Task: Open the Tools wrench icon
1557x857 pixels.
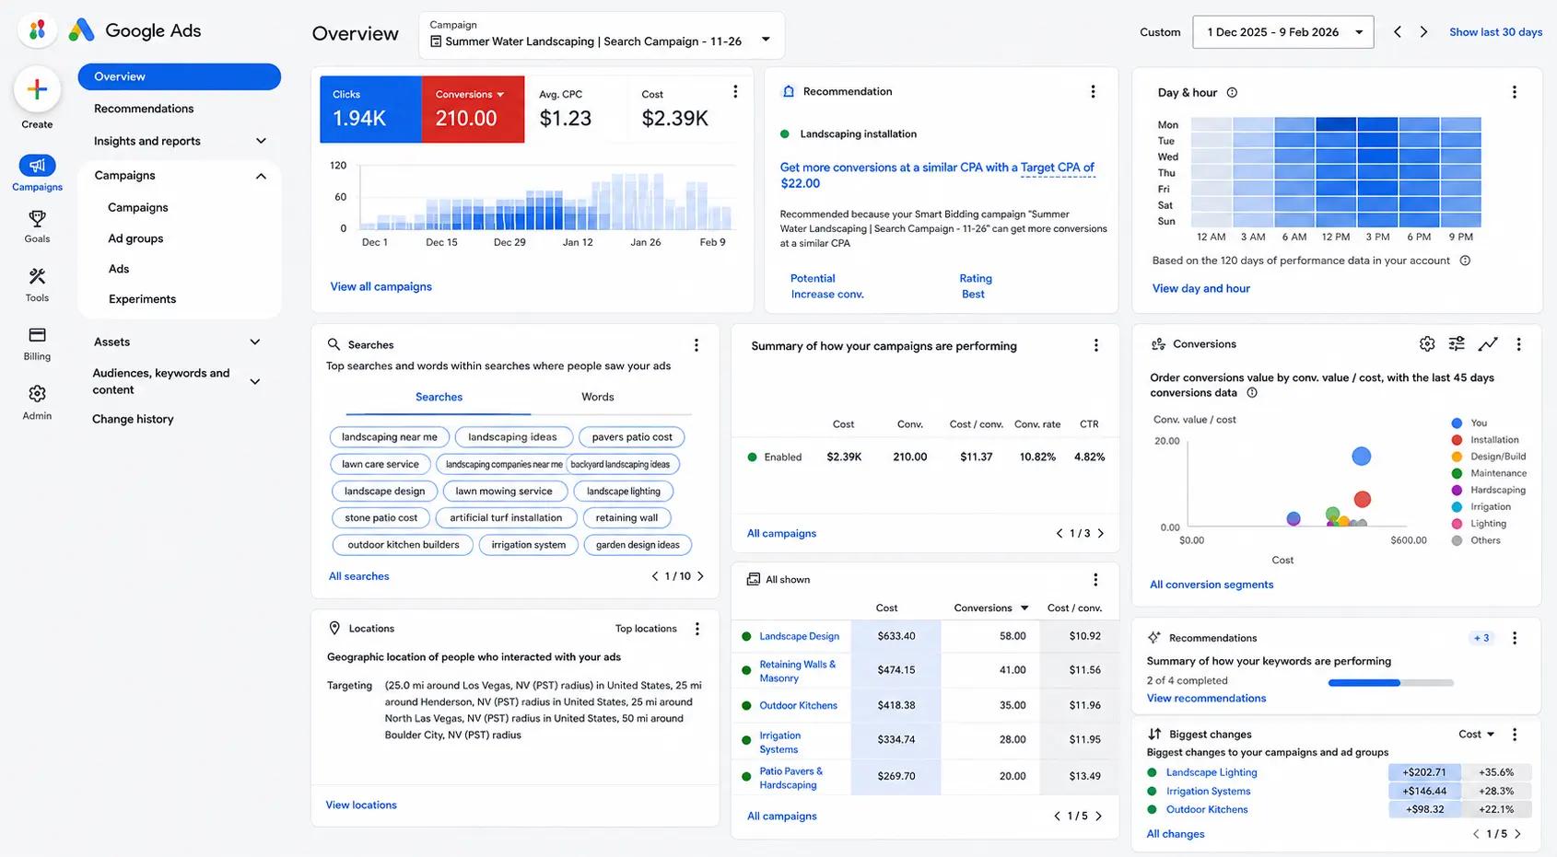Action: (x=37, y=276)
